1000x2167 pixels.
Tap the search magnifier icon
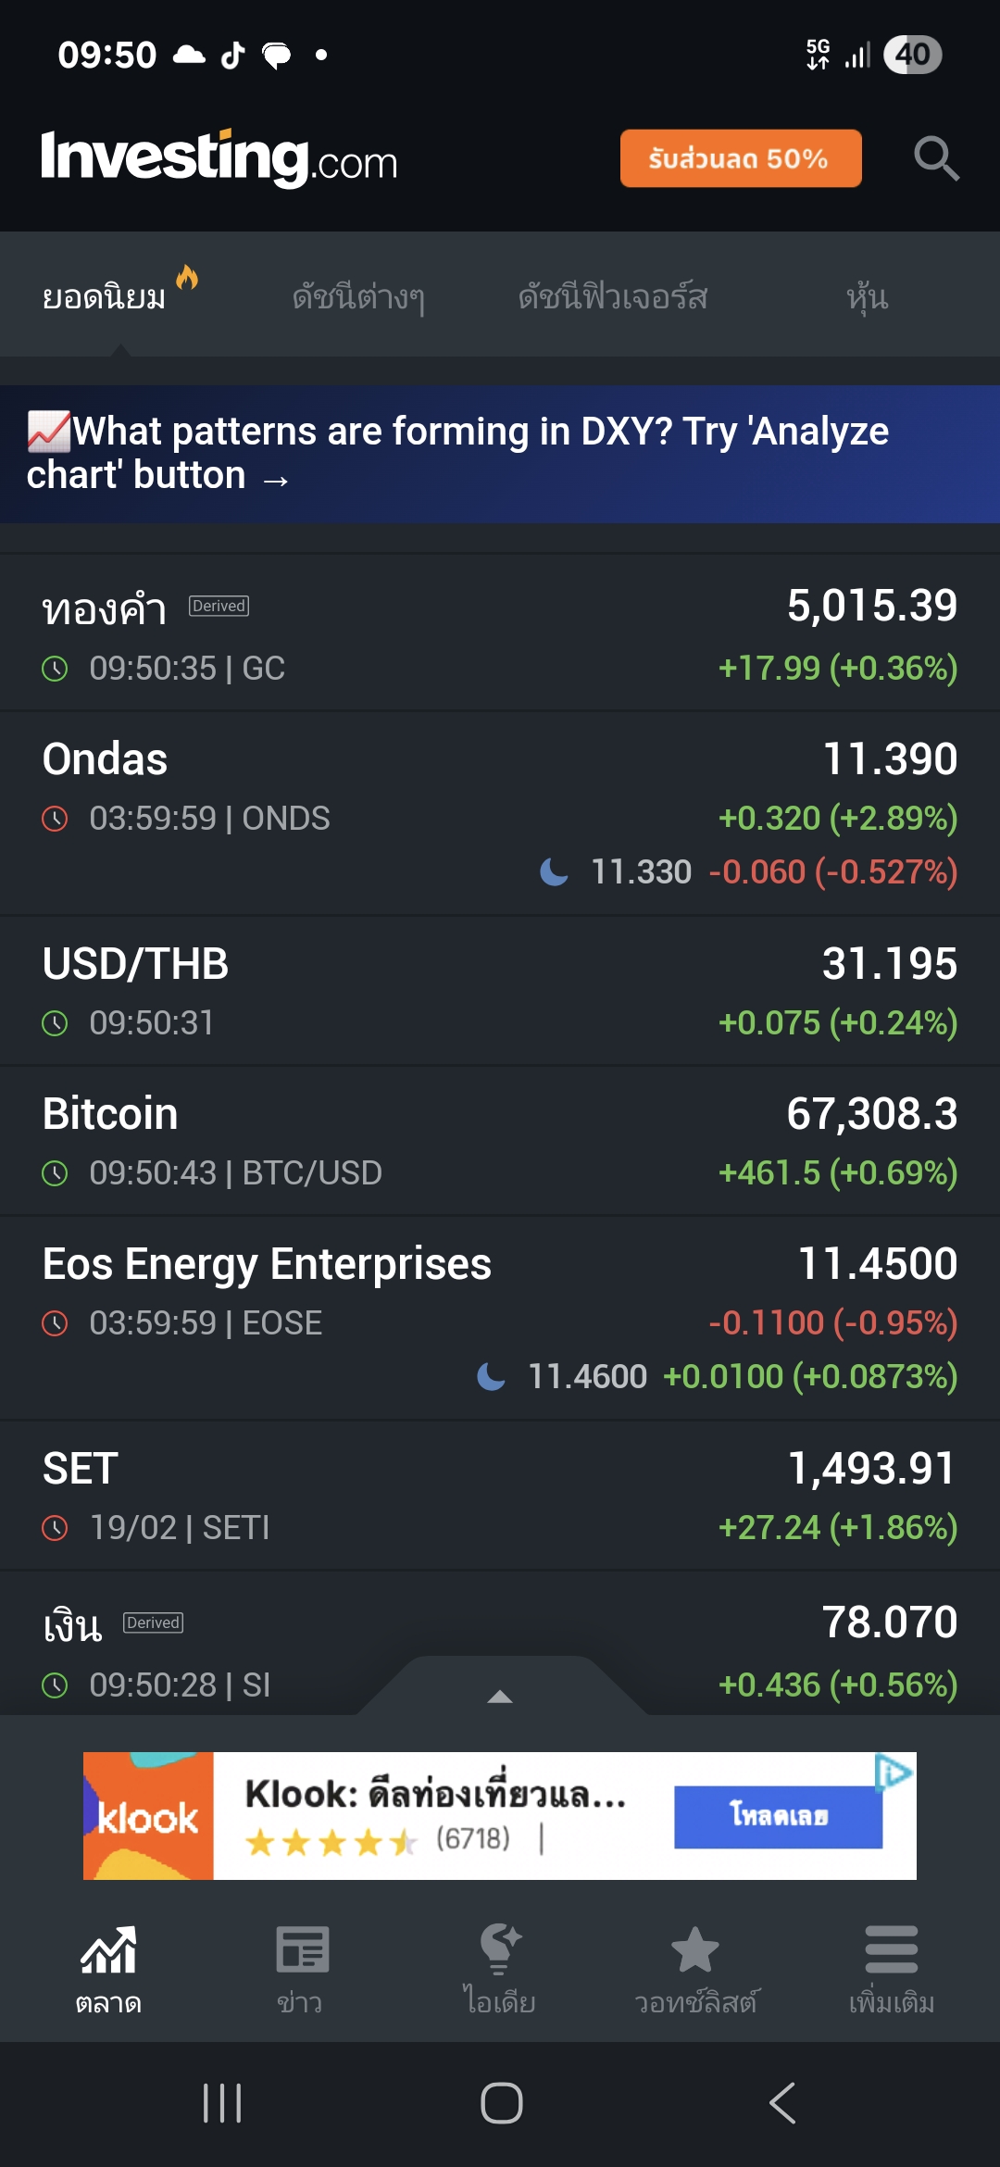[935, 158]
